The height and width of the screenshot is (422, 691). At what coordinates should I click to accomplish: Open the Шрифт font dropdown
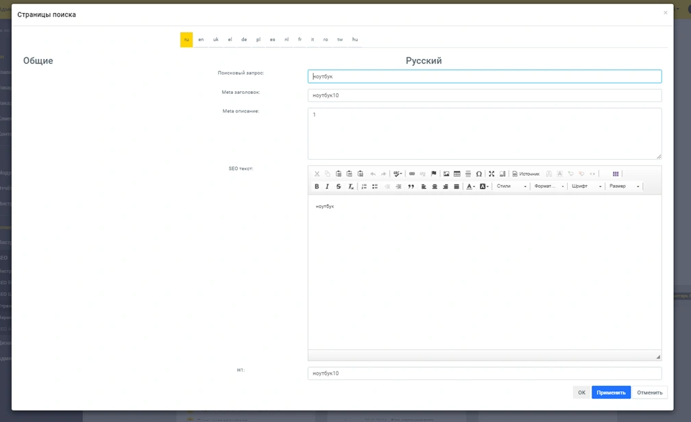[587, 186]
